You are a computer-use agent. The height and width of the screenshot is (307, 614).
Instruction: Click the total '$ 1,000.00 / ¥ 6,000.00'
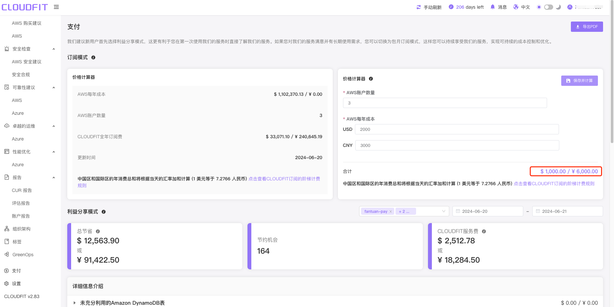point(569,171)
